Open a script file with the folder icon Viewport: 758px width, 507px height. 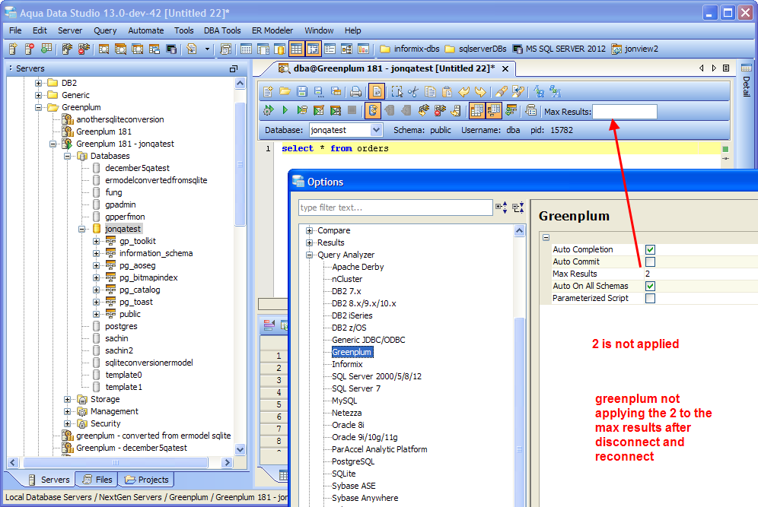pos(285,92)
